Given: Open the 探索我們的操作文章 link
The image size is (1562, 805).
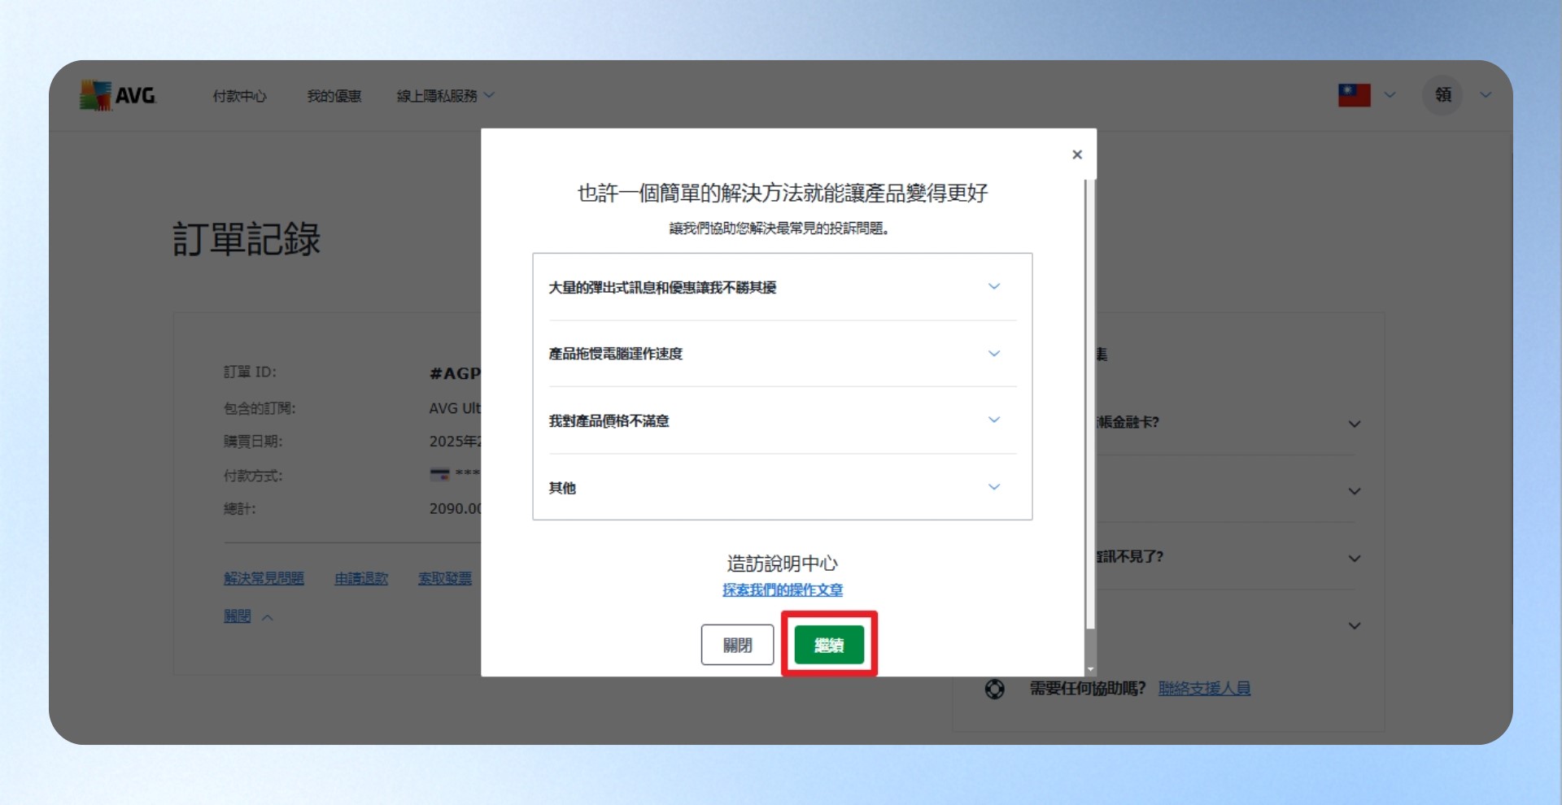Looking at the screenshot, I should click(x=783, y=590).
